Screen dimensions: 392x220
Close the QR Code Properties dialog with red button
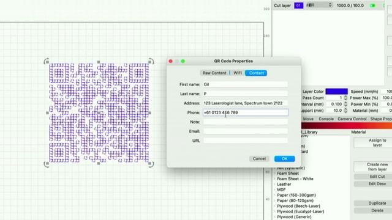[x=170, y=61]
